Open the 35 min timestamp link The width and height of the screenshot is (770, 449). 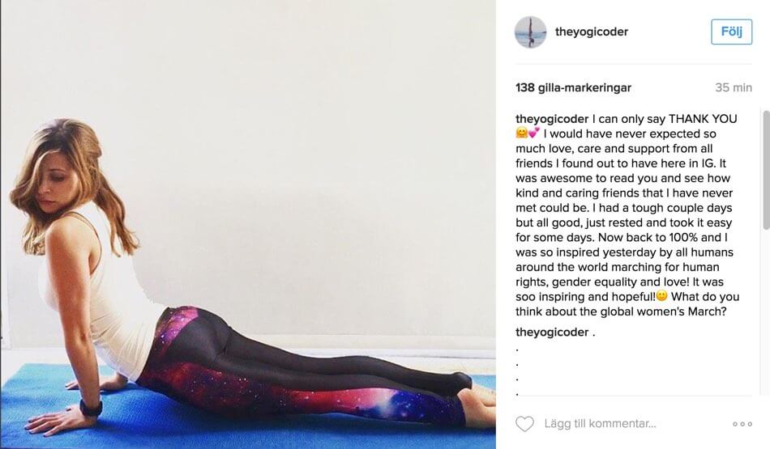click(x=734, y=87)
